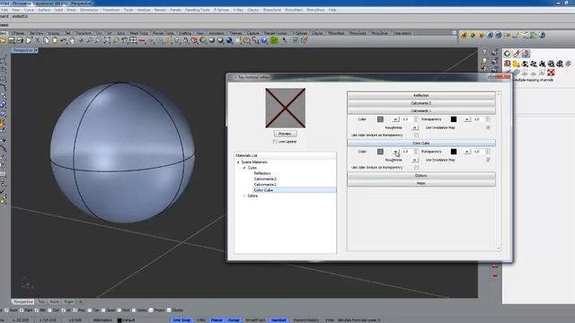Click the lightbulb icon beside viewport
This screenshot has height=323, width=575.
click(485, 60)
